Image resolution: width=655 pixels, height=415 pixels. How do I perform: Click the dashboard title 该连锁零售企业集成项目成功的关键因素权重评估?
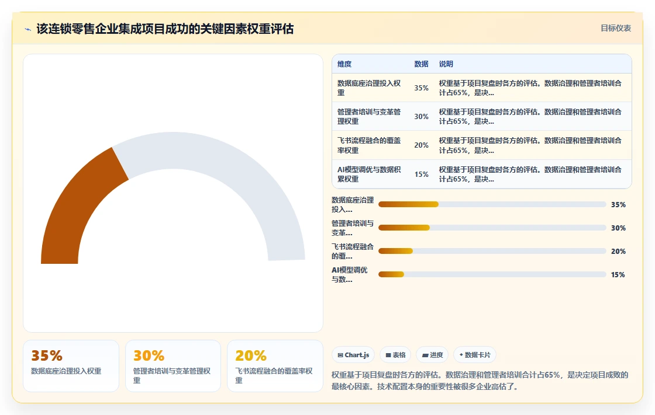click(x=165, y=29)
